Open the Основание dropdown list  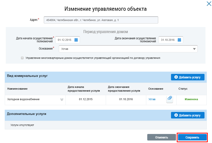point(194,49)
